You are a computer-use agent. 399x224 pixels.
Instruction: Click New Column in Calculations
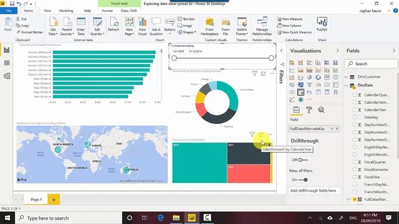289,26
